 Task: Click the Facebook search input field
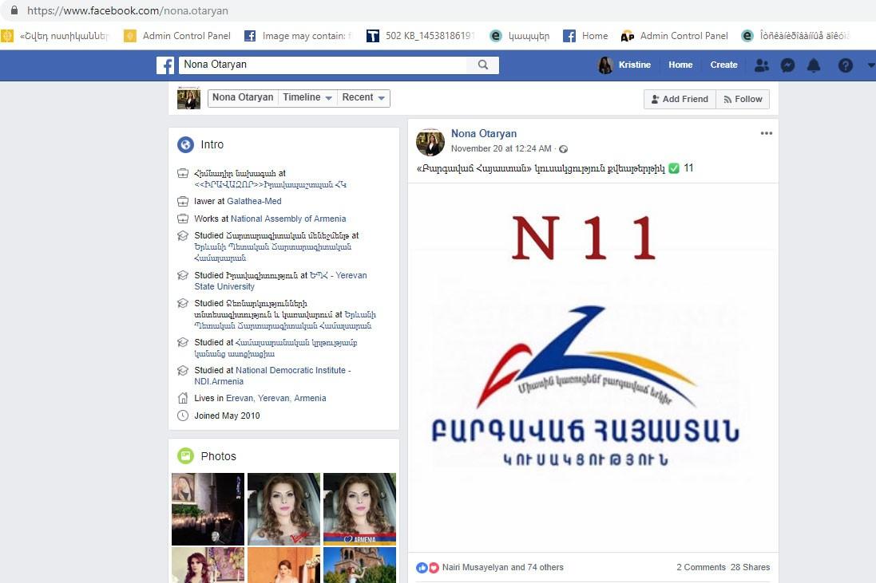(x=323, y=65)
